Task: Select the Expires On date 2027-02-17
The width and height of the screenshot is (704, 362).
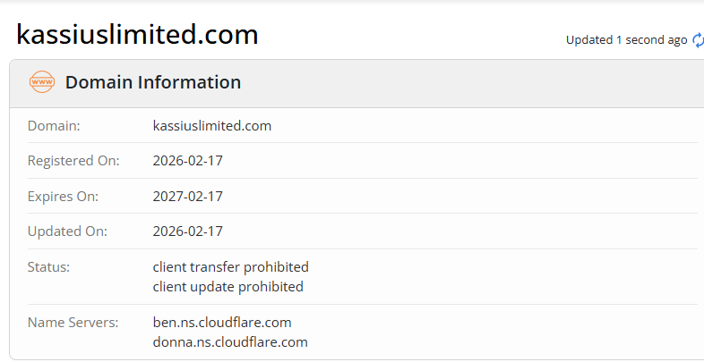Action: click(188, 196)
